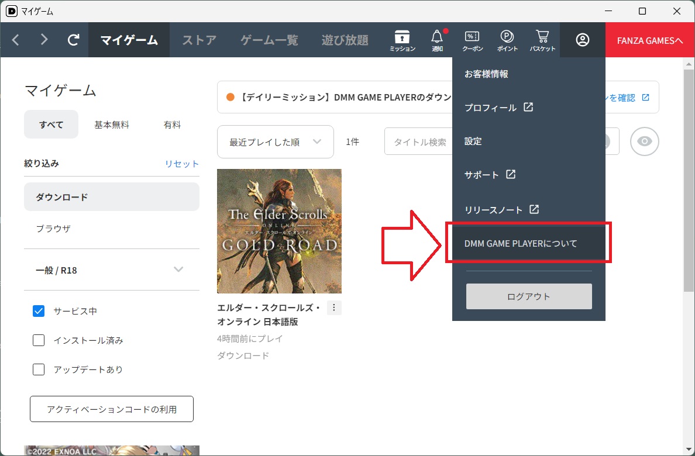Click the ログアウト button
695x456 pixels.
coord(529,296)
